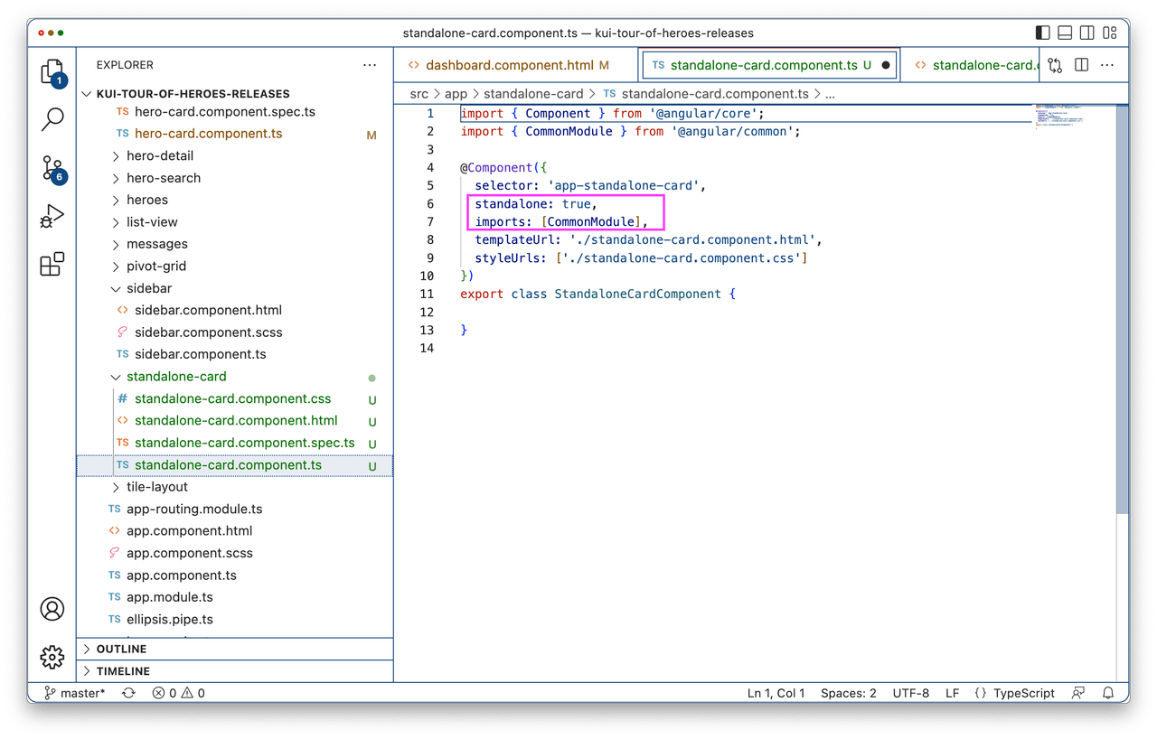This screenshot has width=1157, height=739.
Task: Open the Extensions view icon
Action: [x=52, y=264]
